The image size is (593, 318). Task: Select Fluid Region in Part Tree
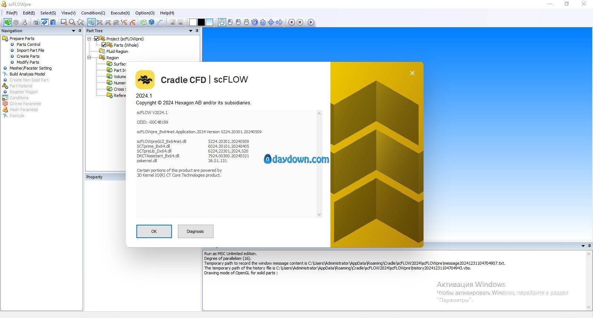coord(117,51)
